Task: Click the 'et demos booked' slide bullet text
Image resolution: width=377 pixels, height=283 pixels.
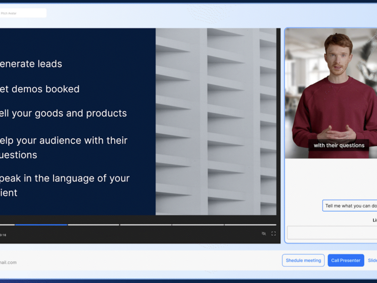Action: pos(40,89)
